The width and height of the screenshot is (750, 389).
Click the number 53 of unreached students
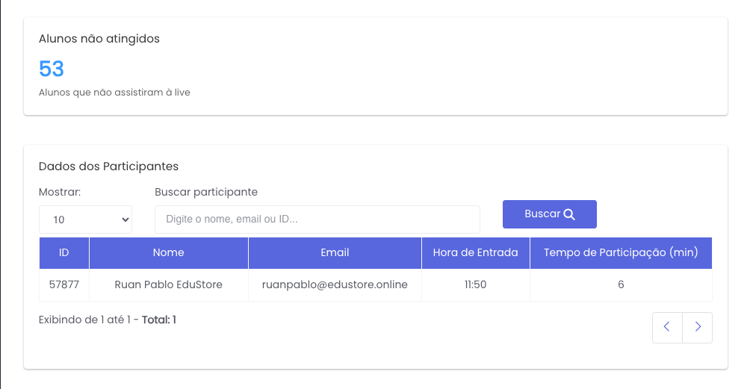point(52,69)
